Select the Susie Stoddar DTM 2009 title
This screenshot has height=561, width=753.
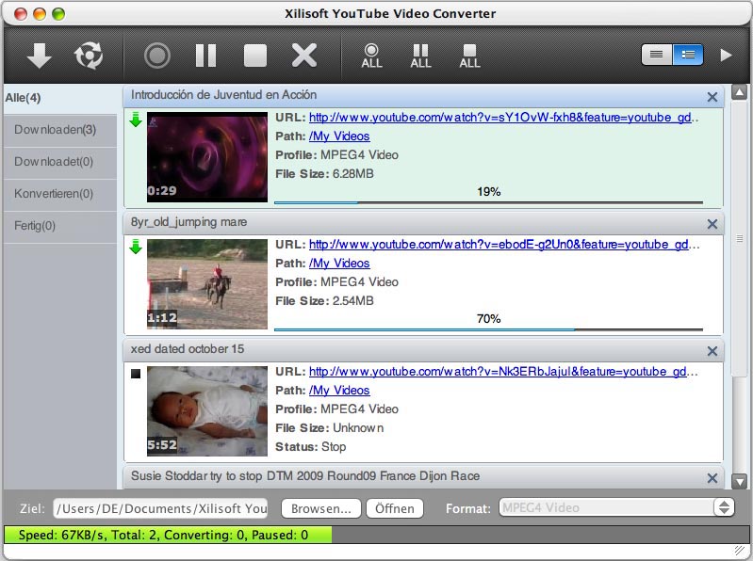pyautogui.click(x=305, y=476)
